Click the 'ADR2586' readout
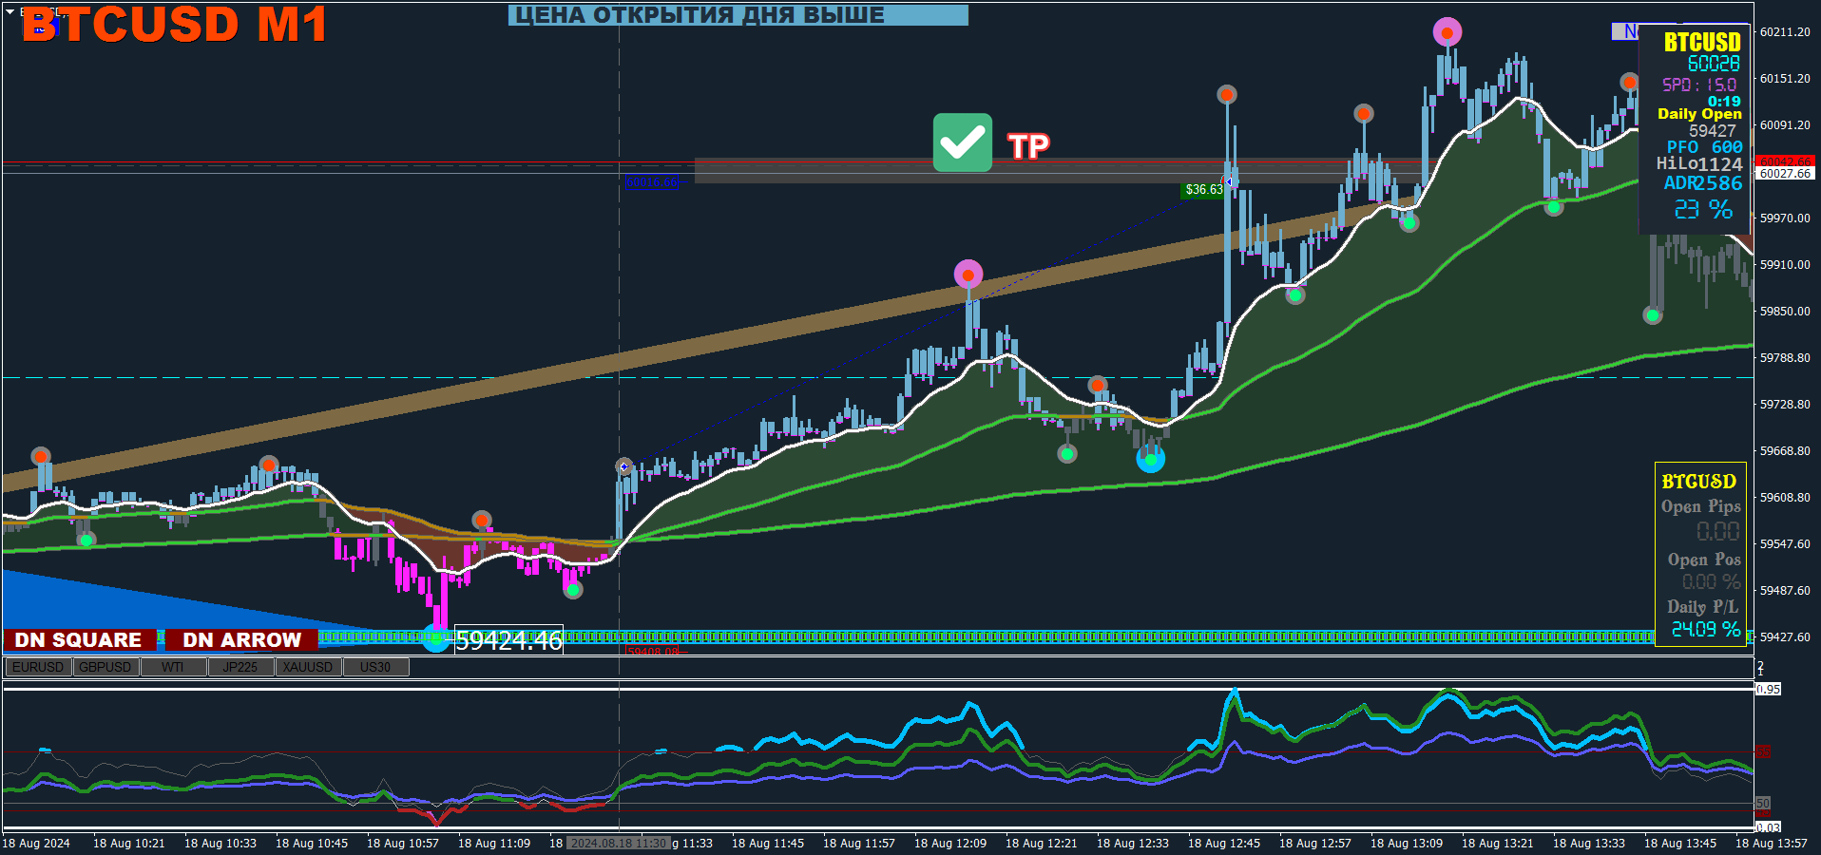Screen dimensions: 1821x855 pyautogui.click(x=1703, y=183)
